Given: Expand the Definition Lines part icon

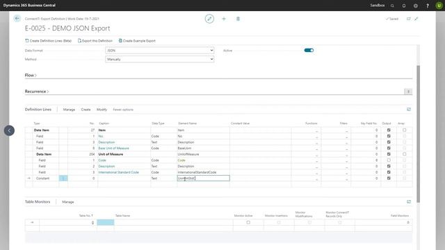Looking at the screenshot, I should [409, 110].
